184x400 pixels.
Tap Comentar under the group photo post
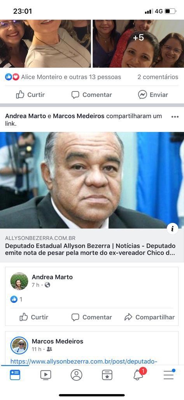point(91,95)
